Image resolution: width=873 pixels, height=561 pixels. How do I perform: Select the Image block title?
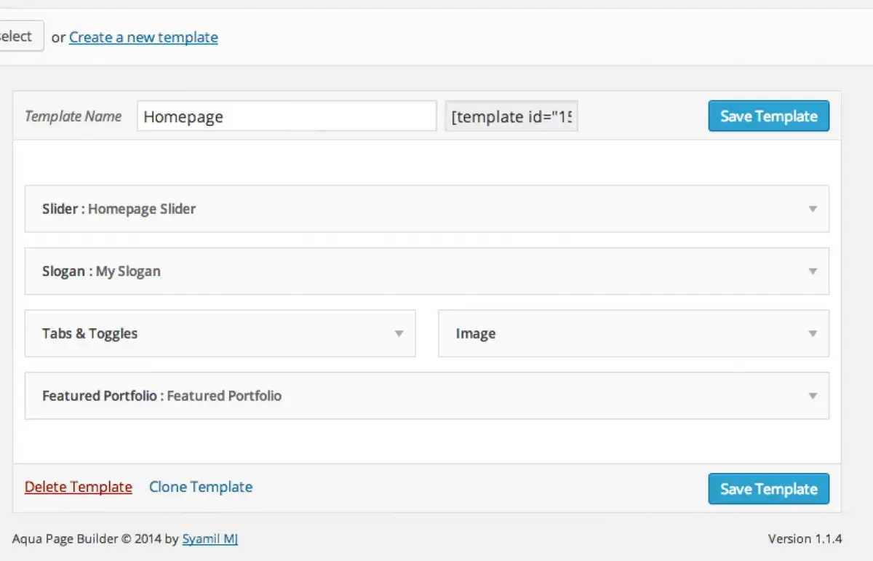[476, 334]
